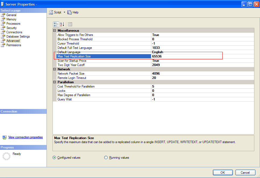The image size is (260, 178).
Task: Click the Alphabetical sort icon
Action: (x=62, y=24)
